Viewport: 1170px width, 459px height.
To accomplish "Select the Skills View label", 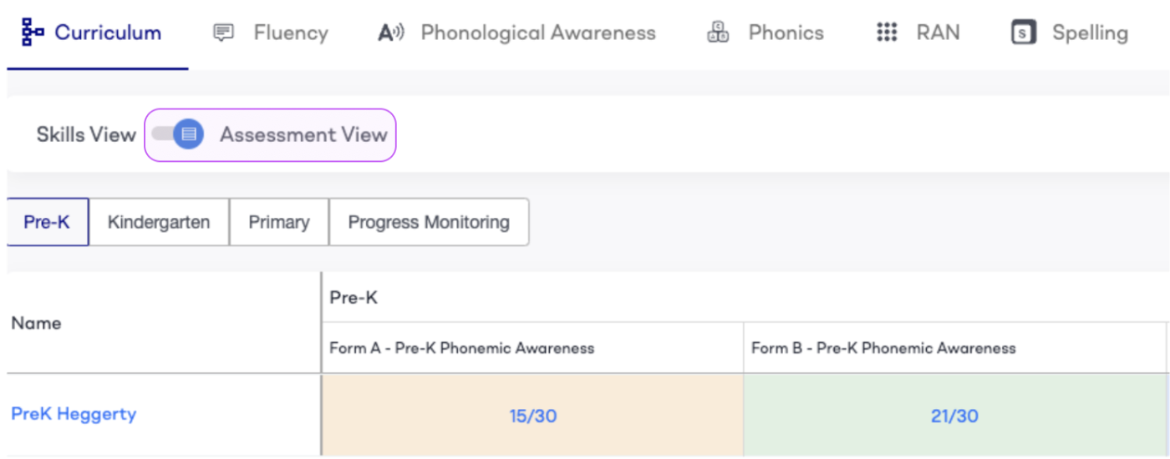I will pos(86,134).
